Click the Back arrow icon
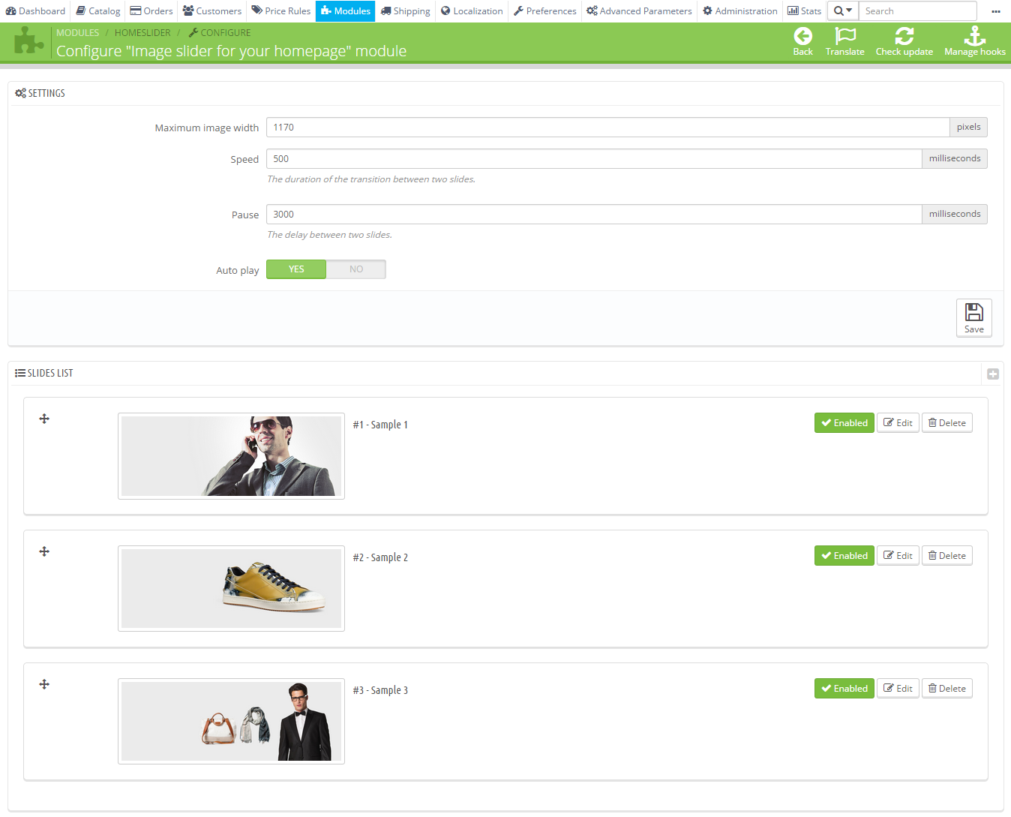The width and height of the screenshot is (1011, 817). (802, 36)
